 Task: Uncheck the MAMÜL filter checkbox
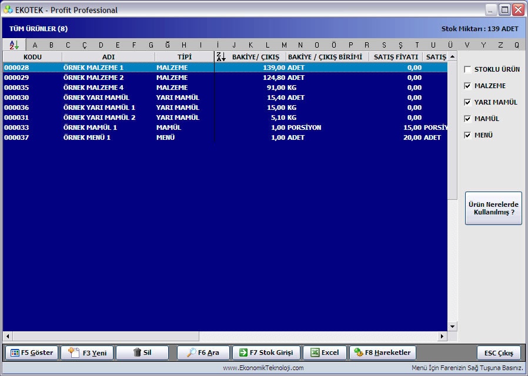point(467,119)
